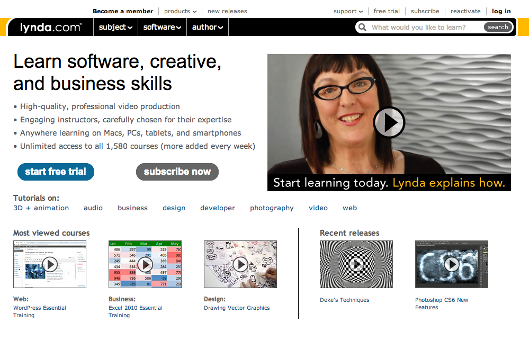Play the Lynda intro video
Screen dimensions: 529x340
pos(389,122)
